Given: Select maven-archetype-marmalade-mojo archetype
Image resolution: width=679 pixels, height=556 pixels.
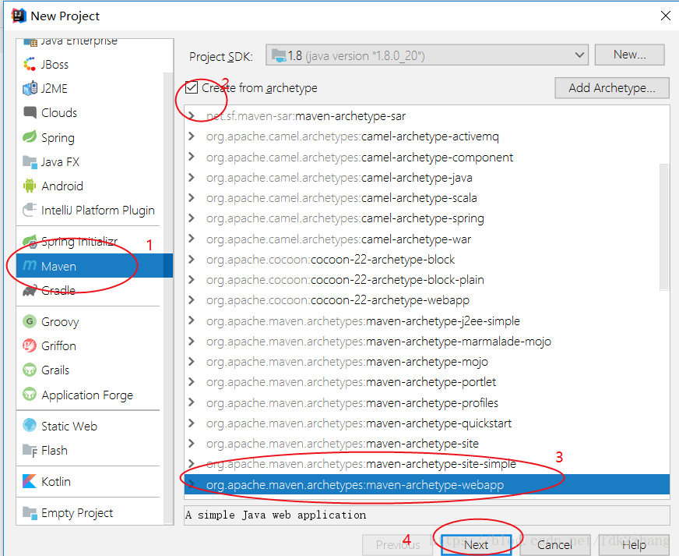Looking at the screenshot, I should pyautogui.click(x=427, y=342).
